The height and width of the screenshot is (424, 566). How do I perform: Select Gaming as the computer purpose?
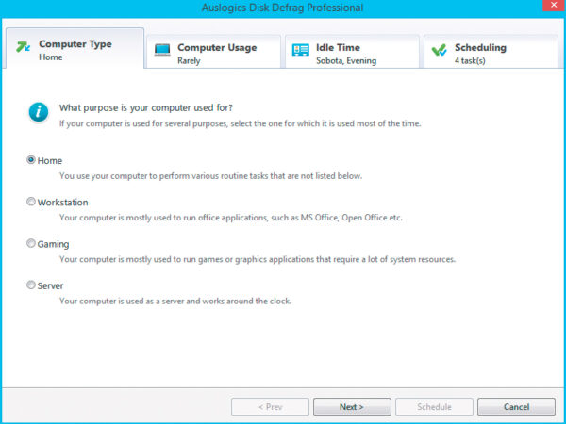(x=32, y=243)
